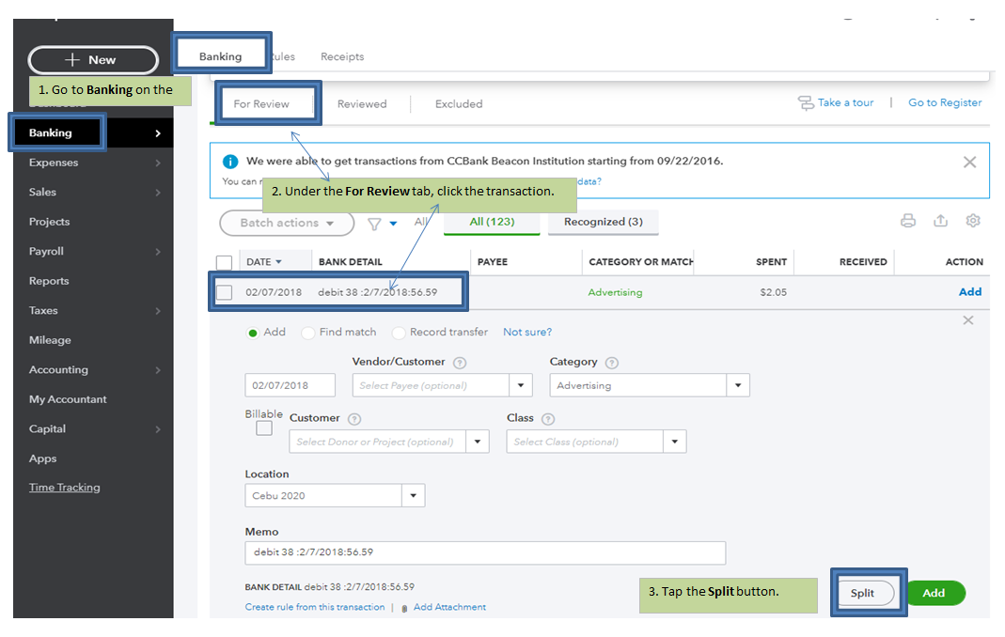
Task: Select the Find match radio button
Action: tap(308, 333)
